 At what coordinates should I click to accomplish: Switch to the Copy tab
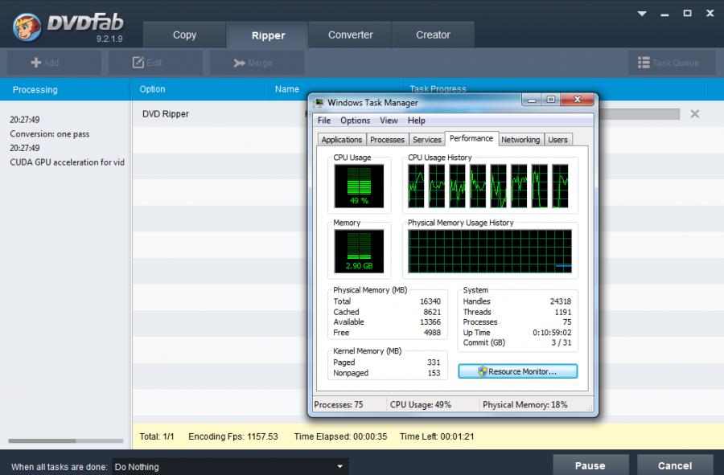[x=184, y=35]
